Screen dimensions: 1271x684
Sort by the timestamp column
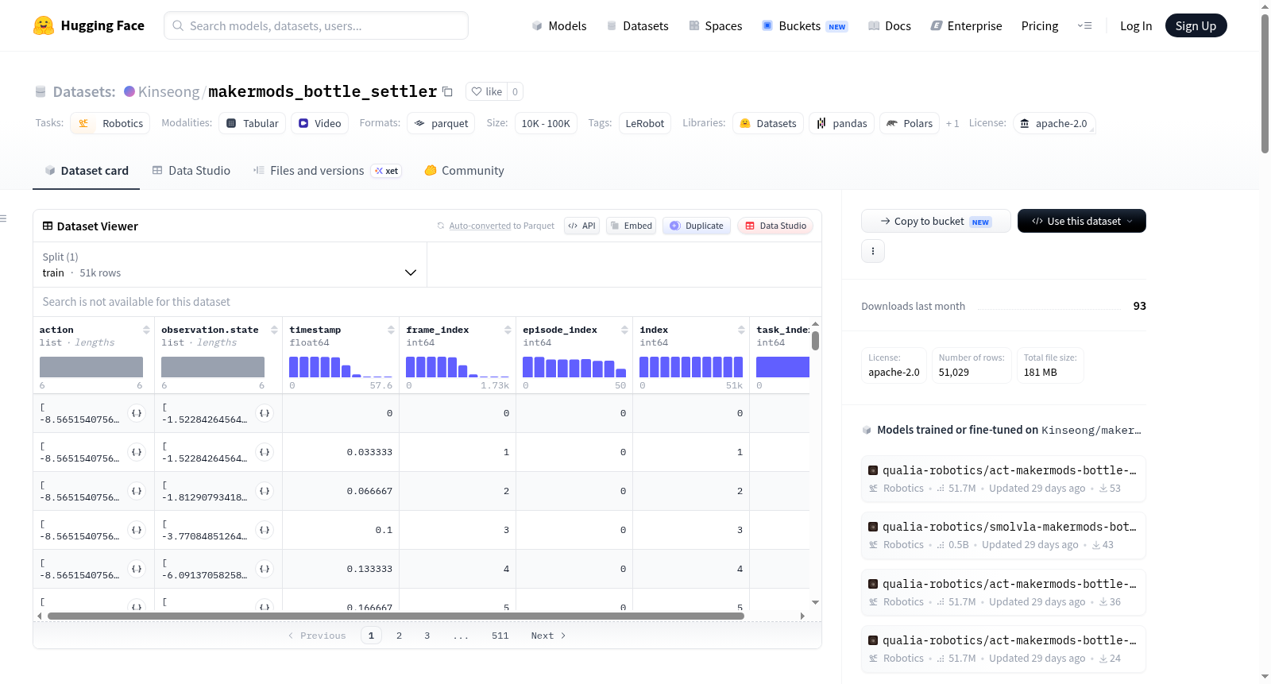[391, 330]
